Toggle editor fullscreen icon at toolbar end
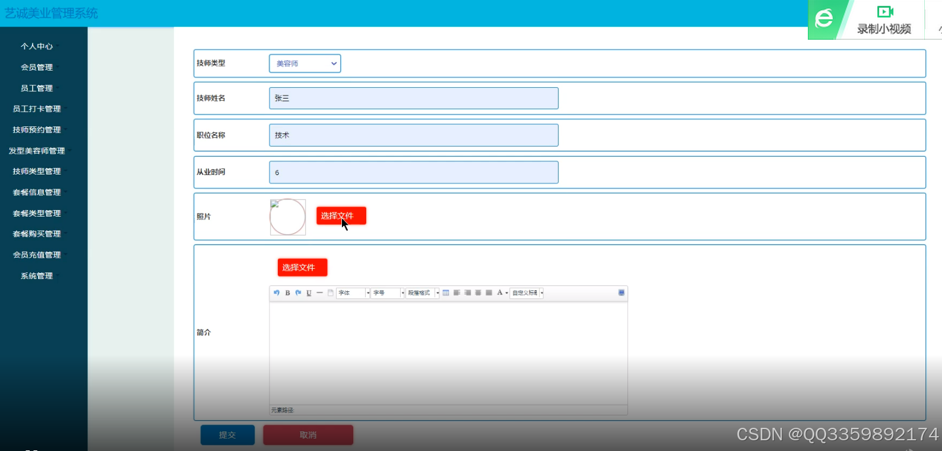The image size is (942, 451). pos(621,293)
